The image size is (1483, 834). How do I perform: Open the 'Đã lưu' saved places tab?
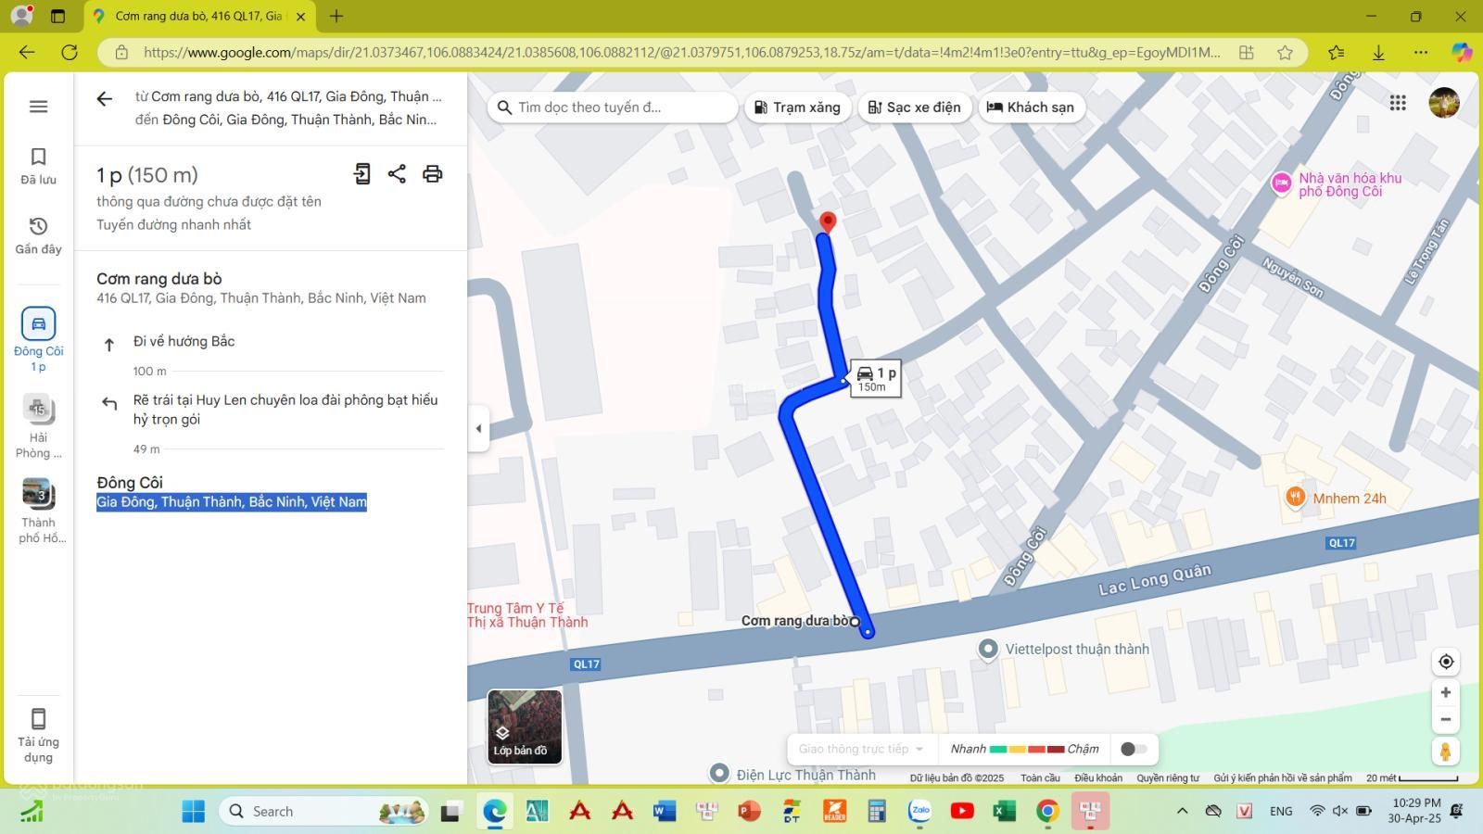click(x=38, y=166)
